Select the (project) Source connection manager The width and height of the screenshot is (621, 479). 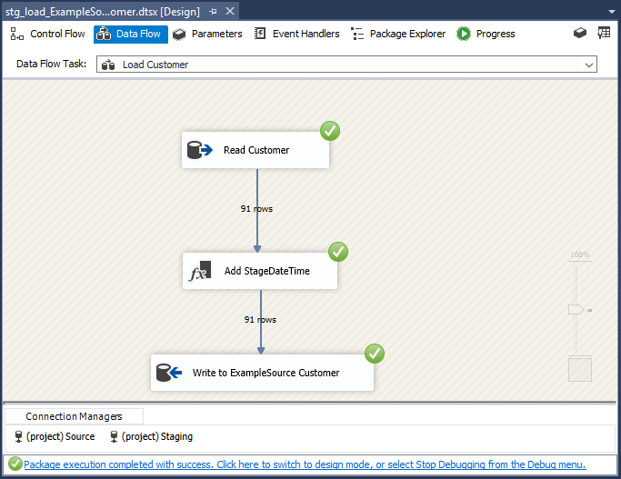(x=55, y=436)
